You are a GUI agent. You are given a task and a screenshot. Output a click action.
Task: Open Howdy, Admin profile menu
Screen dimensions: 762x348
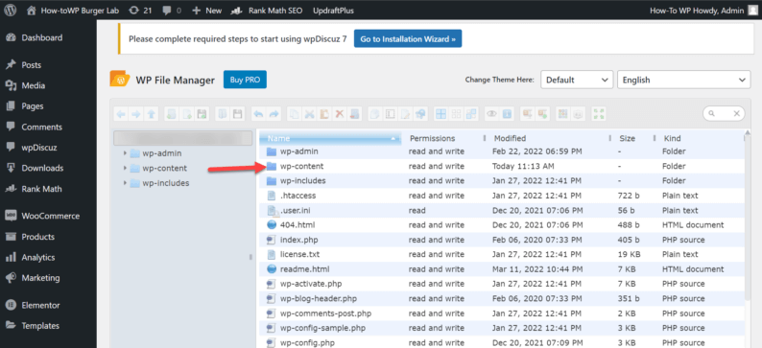[x=703, y=11]
